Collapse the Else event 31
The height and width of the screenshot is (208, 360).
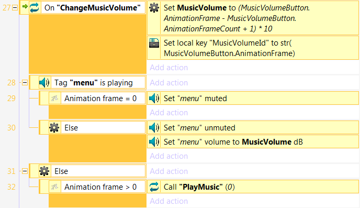coord(25,171)
